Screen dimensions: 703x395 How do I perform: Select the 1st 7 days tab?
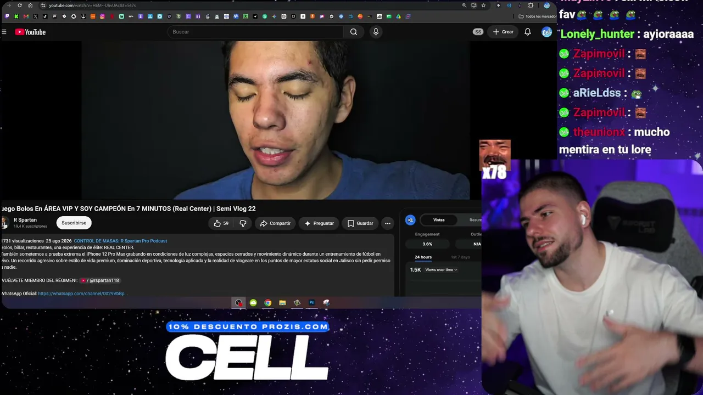click(x=460, y=257)
